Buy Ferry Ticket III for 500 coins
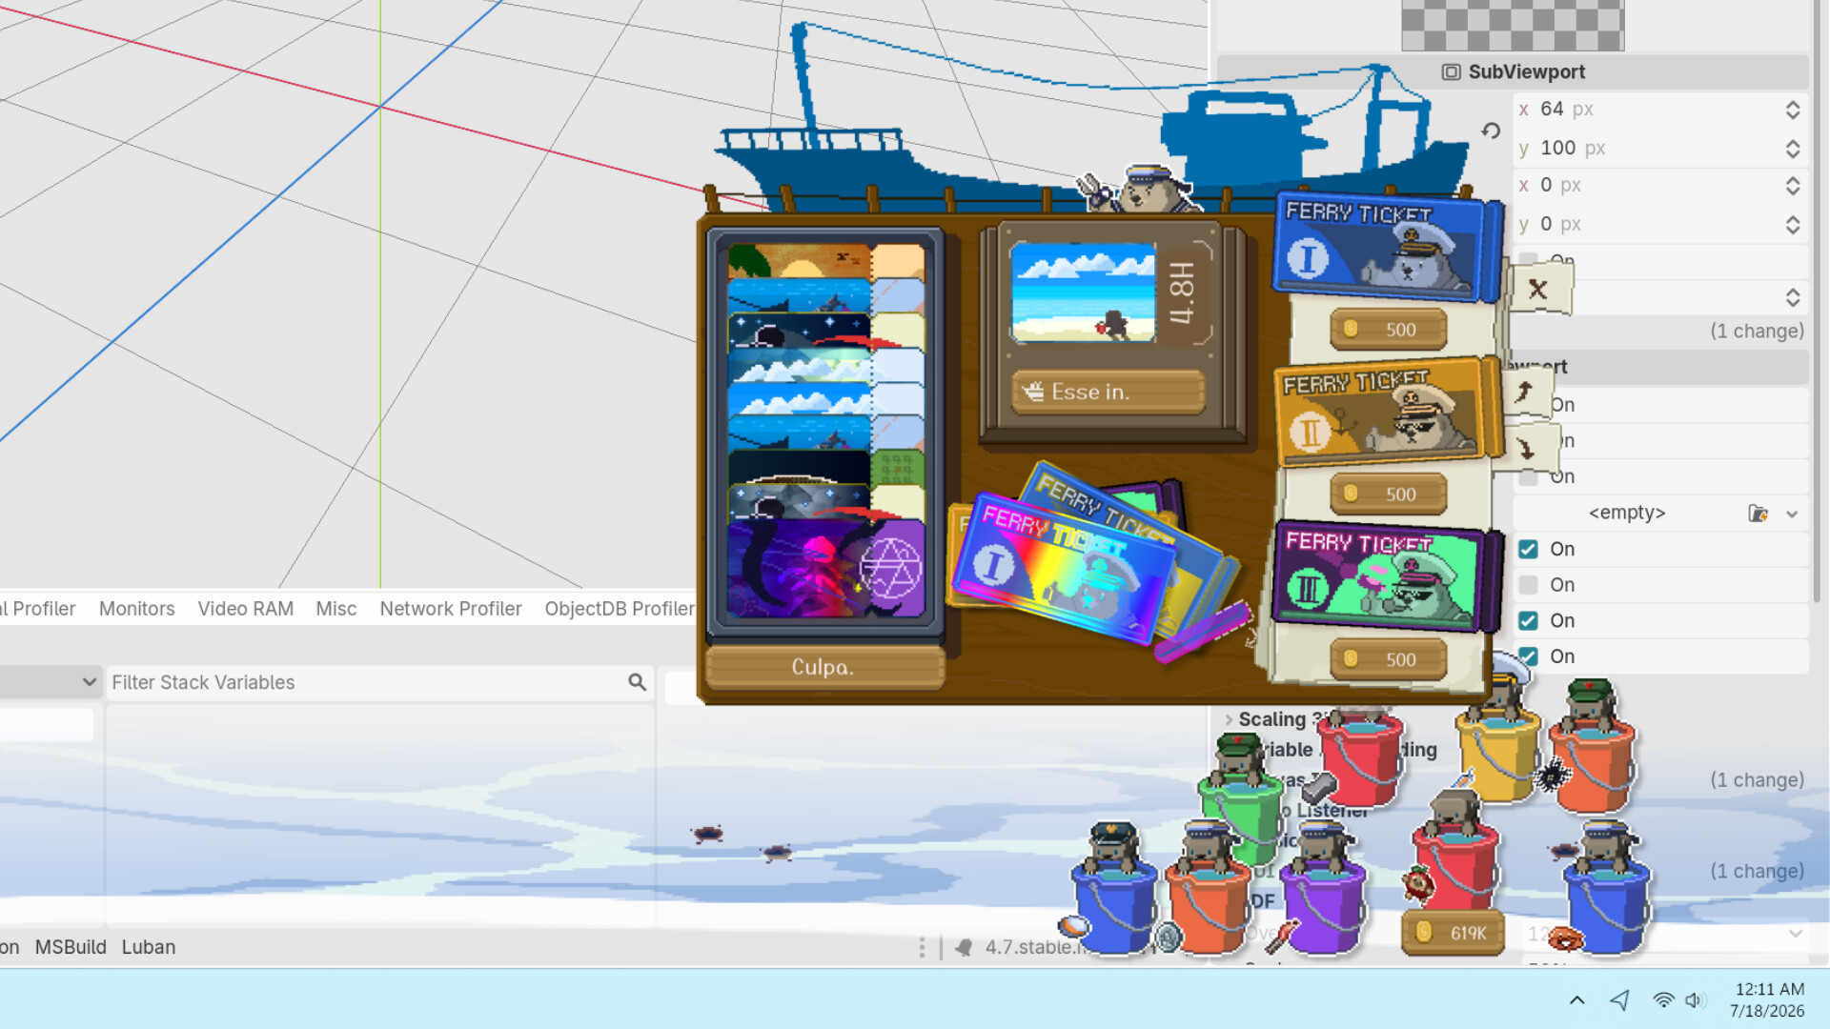This screenshot has height=1029, width=1830. coord(1388,659)
